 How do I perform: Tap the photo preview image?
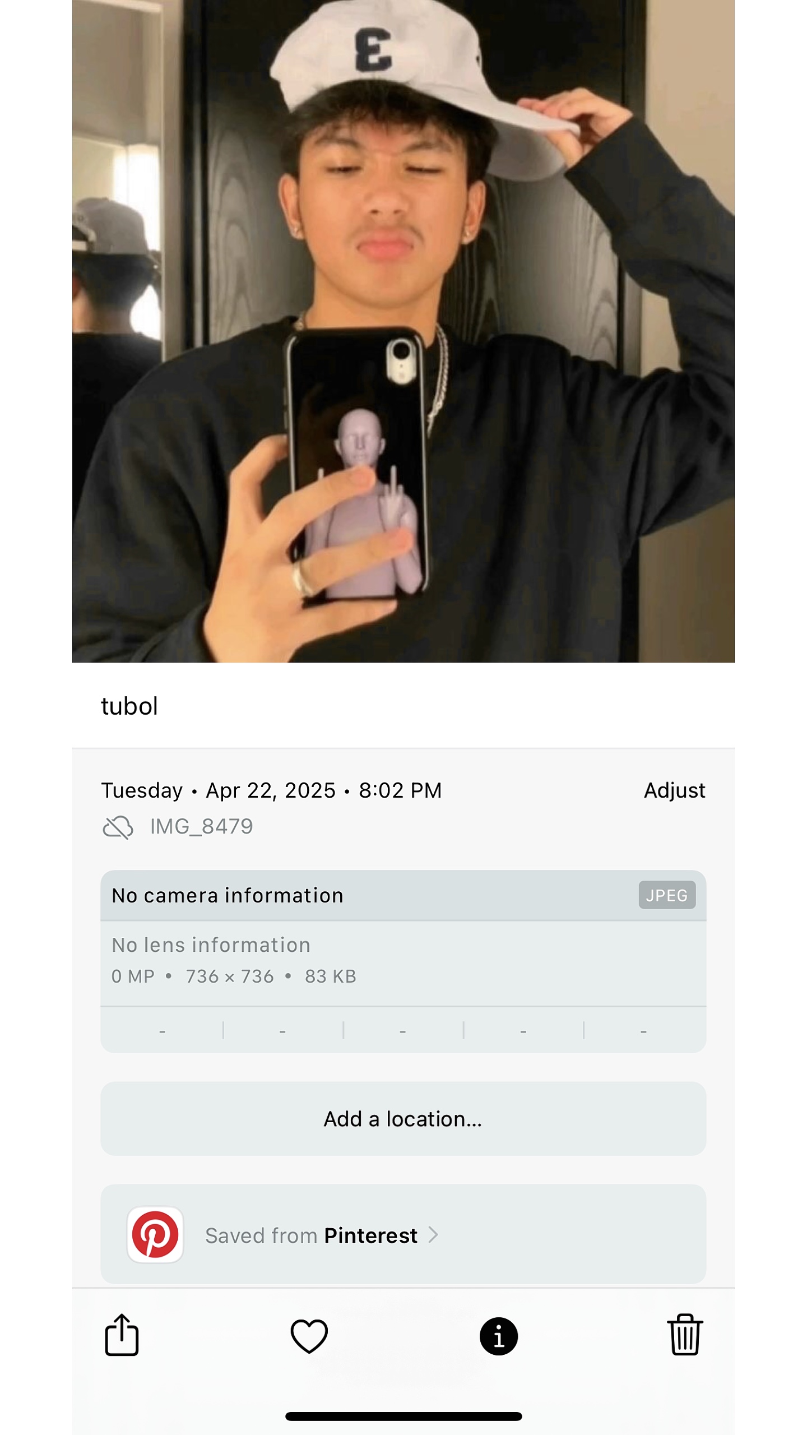pyautogui.click(x=403, y=331)
